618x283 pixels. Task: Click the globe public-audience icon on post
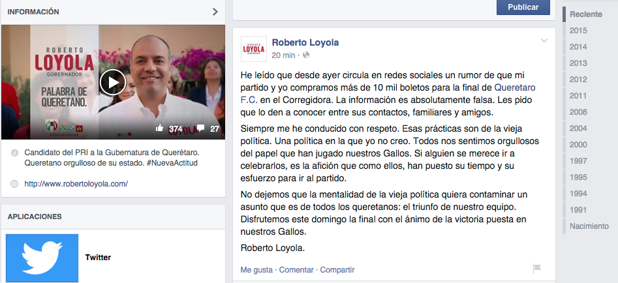click(x=306, y=55)
